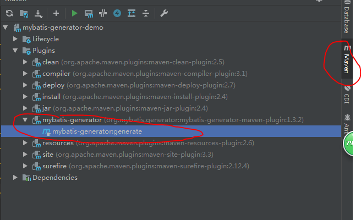Open the Maven side tool tab

[347, 59]
